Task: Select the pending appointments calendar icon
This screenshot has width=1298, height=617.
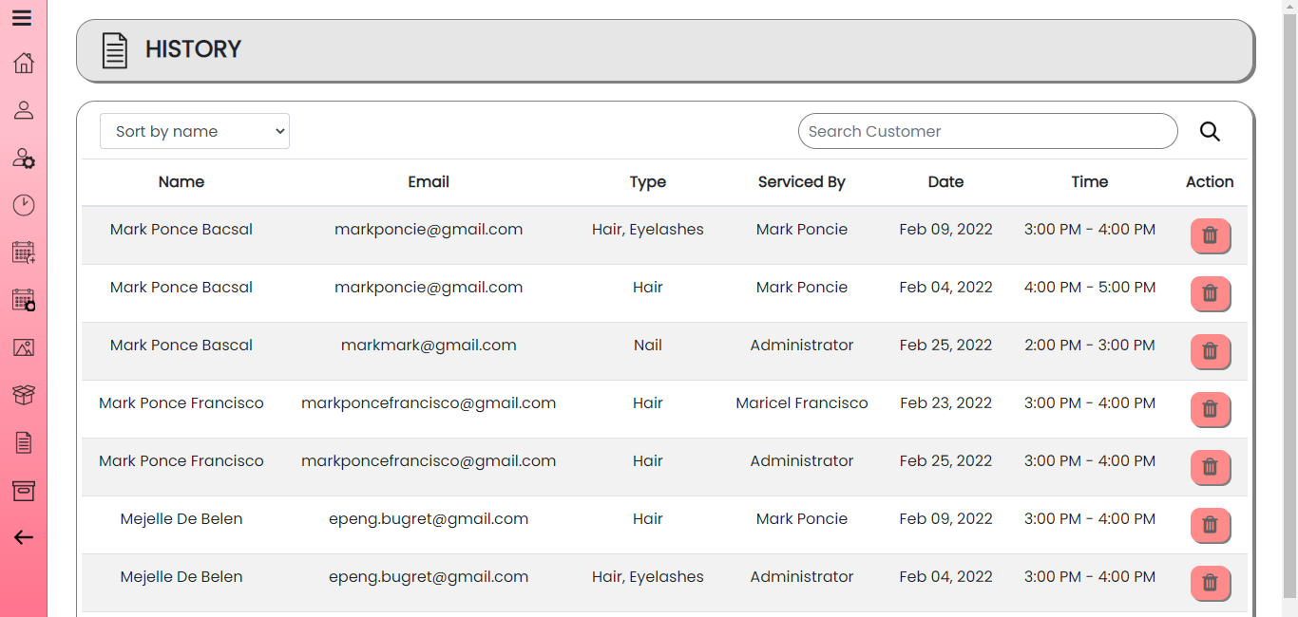Action: pyautogui.click(x=23, y=300)
